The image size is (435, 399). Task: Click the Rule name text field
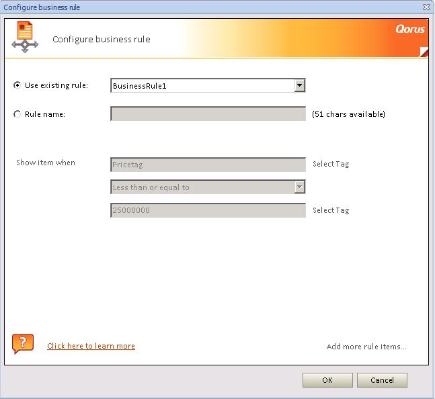[x=208, y=114]
